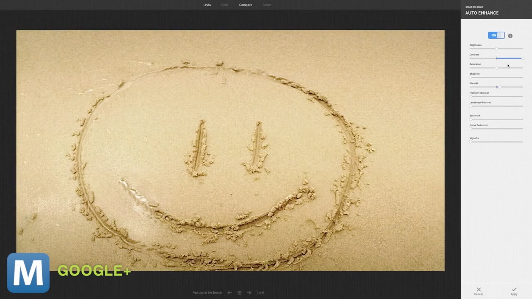Adjust the Contrast slider

pyautogui.click(x=496, y=58)
